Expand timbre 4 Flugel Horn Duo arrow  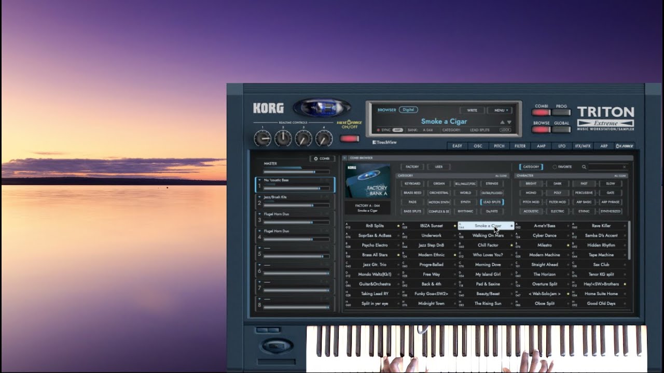tap(260, 231)
